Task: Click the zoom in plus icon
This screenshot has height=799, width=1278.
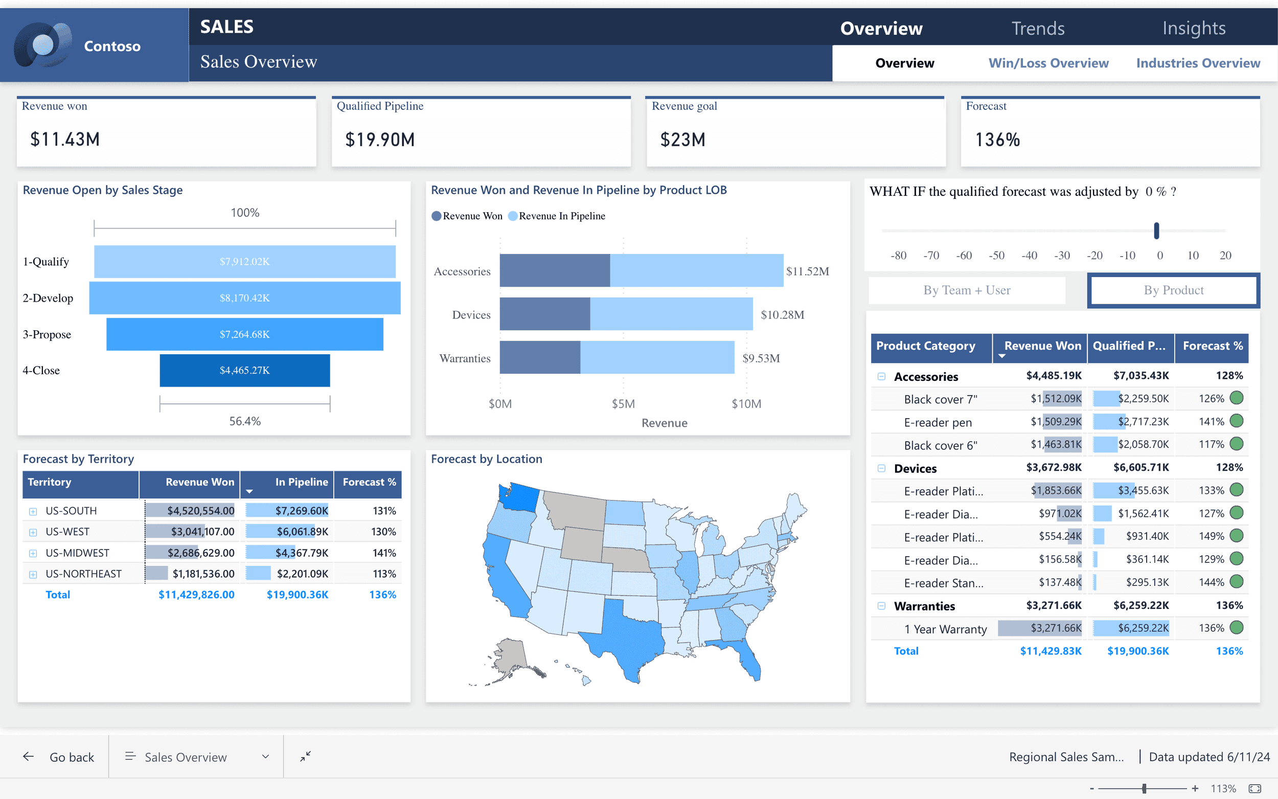Action: point(1195,788)
